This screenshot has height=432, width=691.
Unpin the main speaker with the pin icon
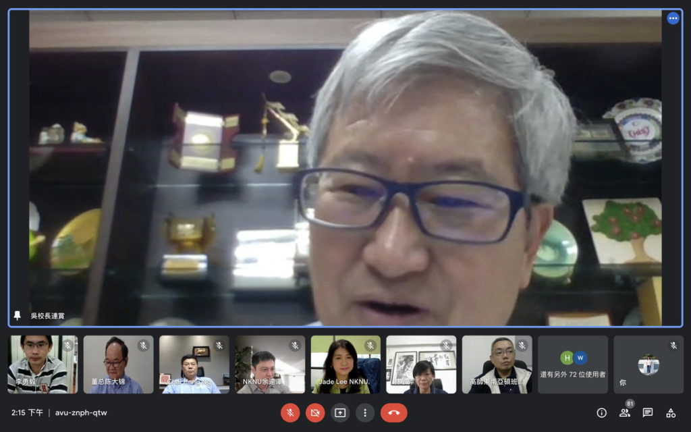(x=17, y=316)
